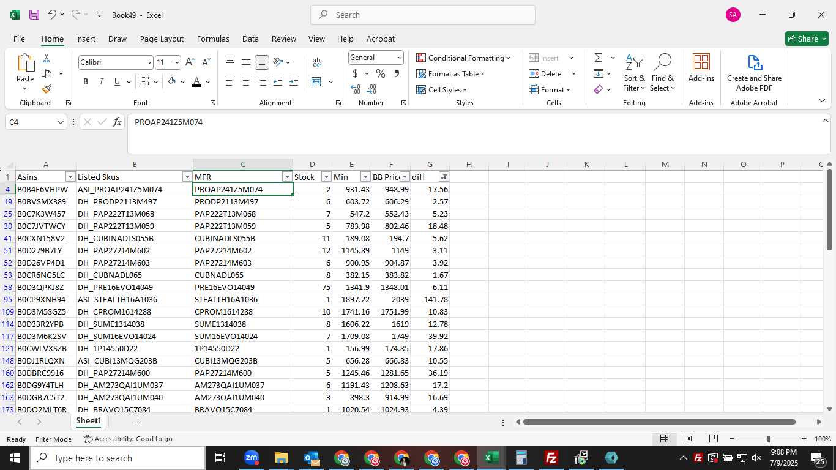836x470 pixels.
Task: Align text left
Action: click(230, 82)
